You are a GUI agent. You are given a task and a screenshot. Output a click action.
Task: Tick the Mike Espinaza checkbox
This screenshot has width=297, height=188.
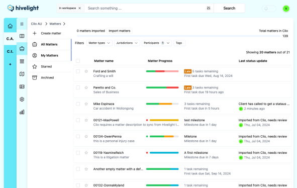click(x=78, y=104)
